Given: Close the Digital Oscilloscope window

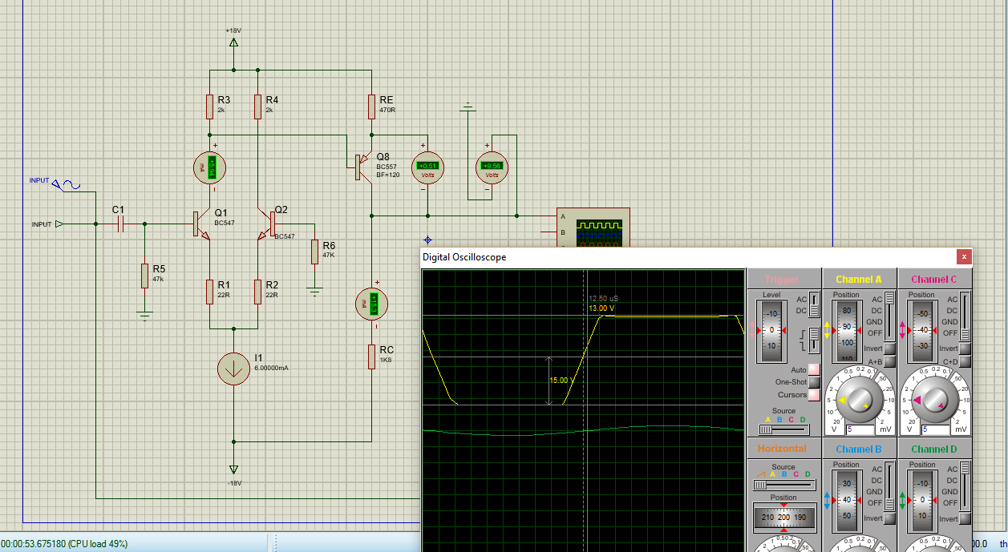Looking at the screenshot, I should point(964,257).
